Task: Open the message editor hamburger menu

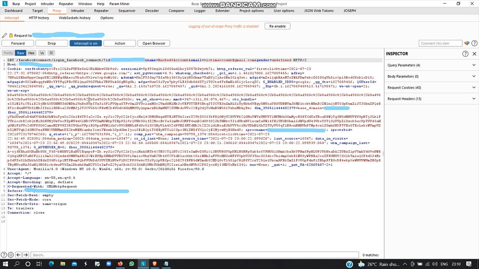Action: 51,53
